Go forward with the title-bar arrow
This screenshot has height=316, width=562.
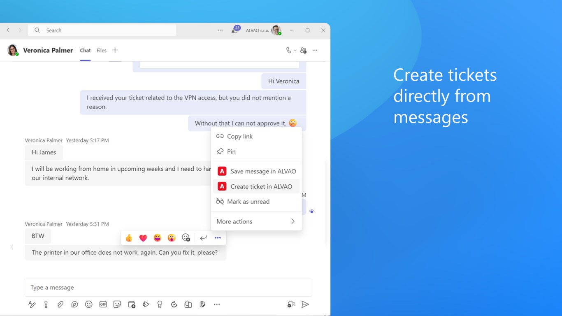click(x=20, y=30)
